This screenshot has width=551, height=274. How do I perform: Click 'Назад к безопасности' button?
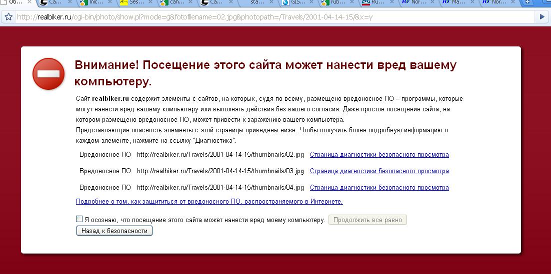tap(114, 231)
